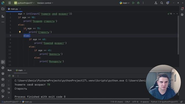
Task: Open the Python Packages sidebar icon
Action: point(3,68)
